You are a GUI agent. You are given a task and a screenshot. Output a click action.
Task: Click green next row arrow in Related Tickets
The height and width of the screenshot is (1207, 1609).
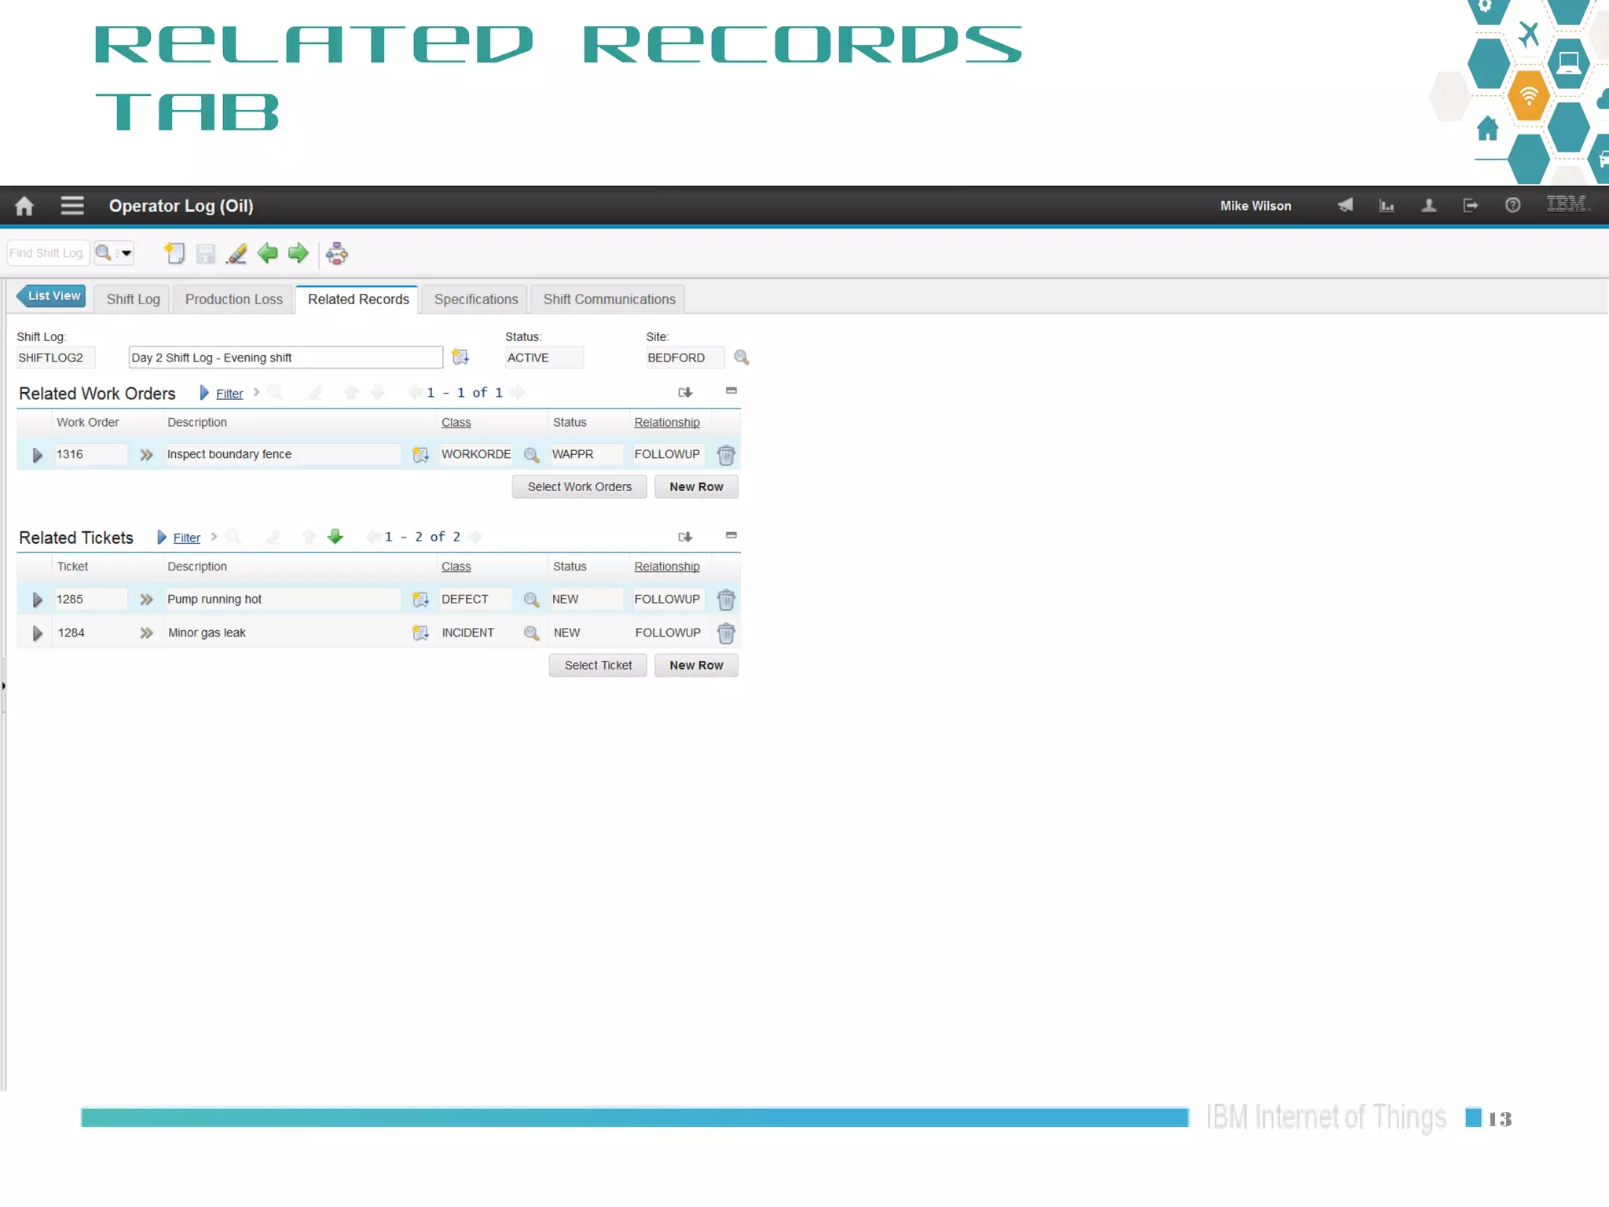(335, 537)
